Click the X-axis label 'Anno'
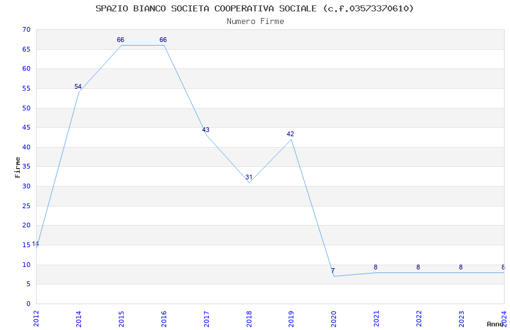 [495, 324]
